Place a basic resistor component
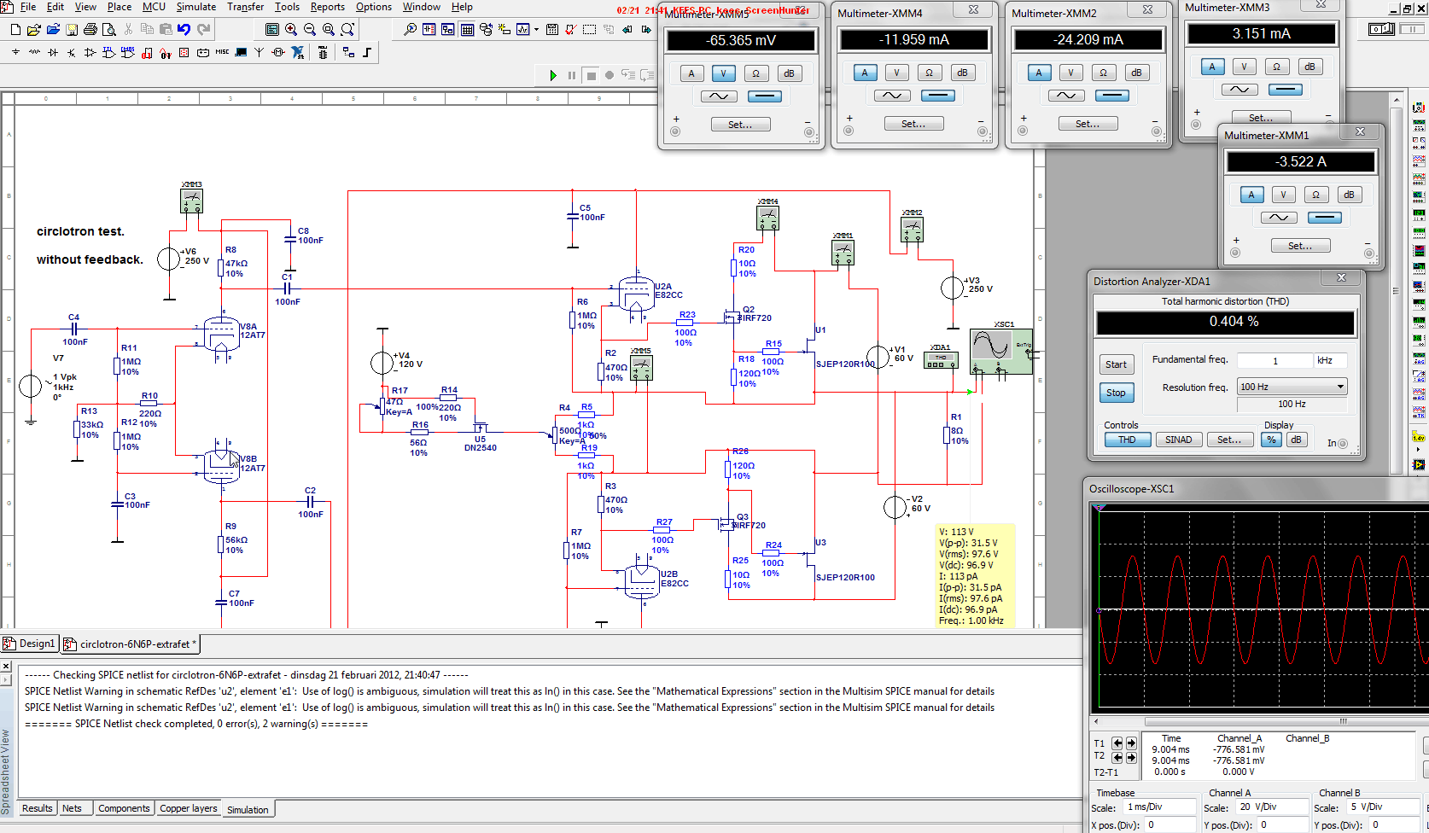 pos(34,52)
